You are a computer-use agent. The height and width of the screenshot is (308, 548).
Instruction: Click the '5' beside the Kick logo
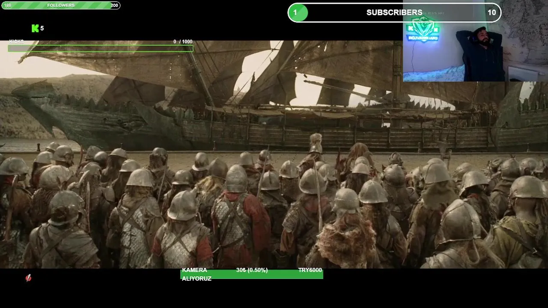(42, 28)
